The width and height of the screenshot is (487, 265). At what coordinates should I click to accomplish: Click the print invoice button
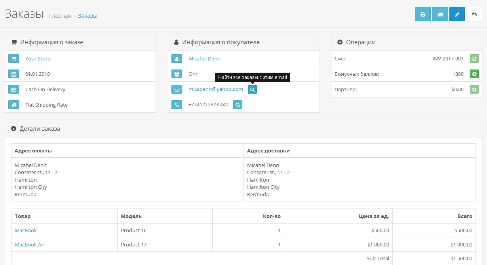pyautogui.click(x=422, y=14)
